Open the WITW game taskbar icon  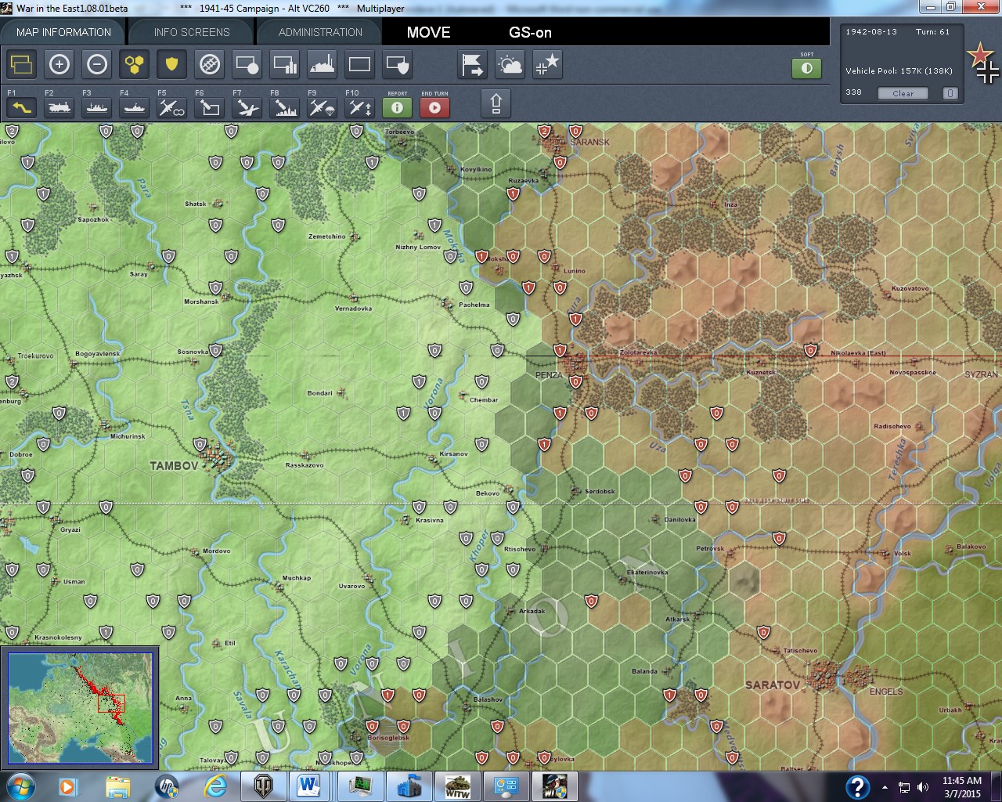[458, 786]
